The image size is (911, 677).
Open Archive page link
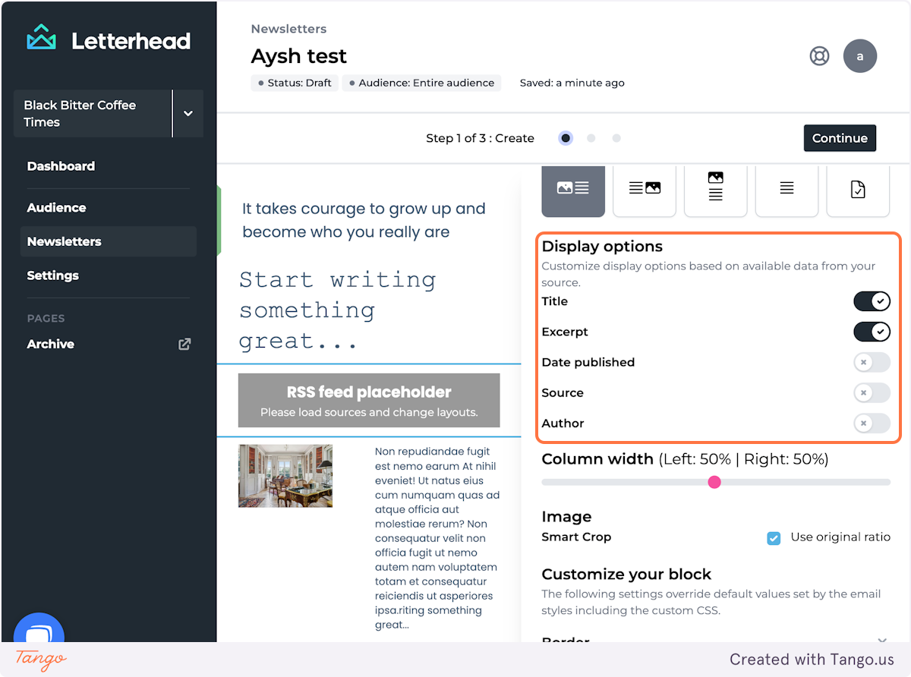click(x=50, y=344)
